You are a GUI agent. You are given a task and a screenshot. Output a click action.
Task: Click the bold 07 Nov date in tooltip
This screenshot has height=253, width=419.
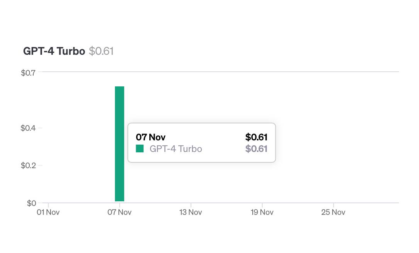coord(150,137)
